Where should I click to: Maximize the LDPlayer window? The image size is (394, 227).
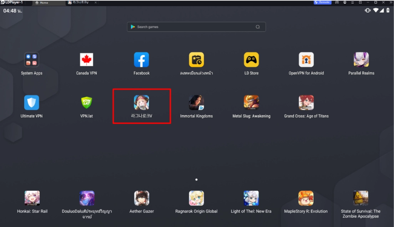tap(376, 2)
